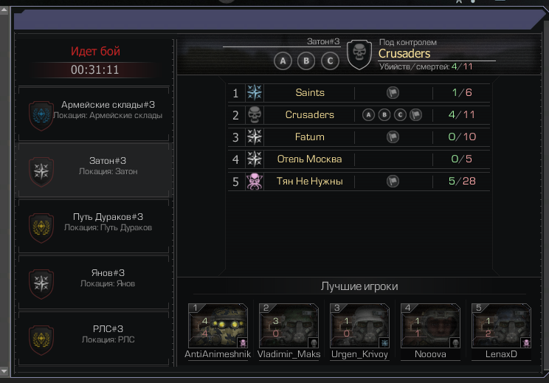Screen dimensions: 549x383
Task: Open the LenaxD player portrait
Action: 501,325
